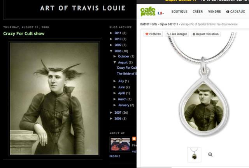This screenshot has height=168, width=249.
Task: Click the Lien intégré link icon button
Action: [x=177, y=34]
